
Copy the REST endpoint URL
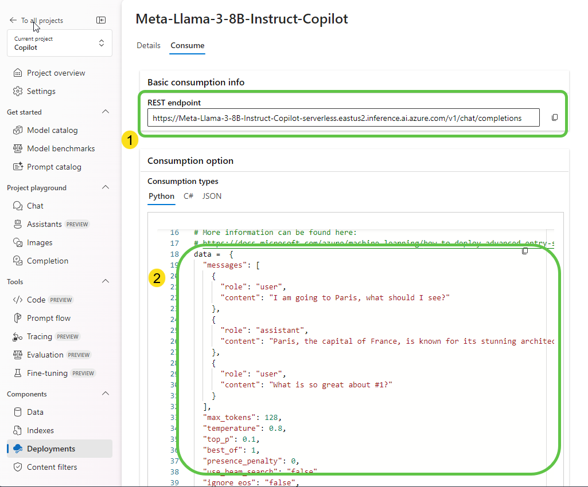coord(555,117)
